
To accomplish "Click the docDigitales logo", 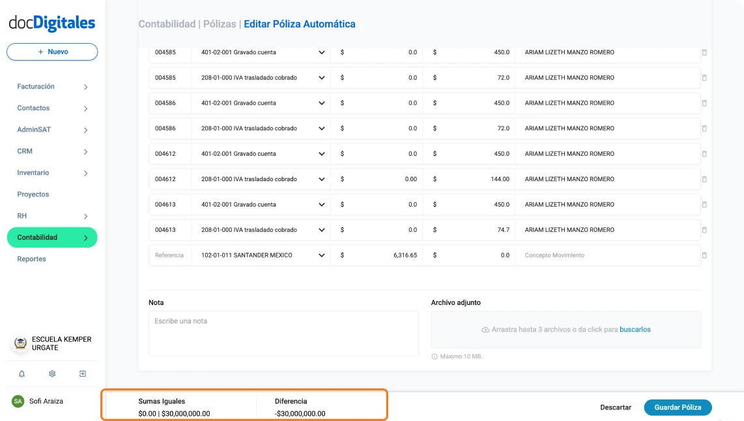I will click(x=51, y=23).
